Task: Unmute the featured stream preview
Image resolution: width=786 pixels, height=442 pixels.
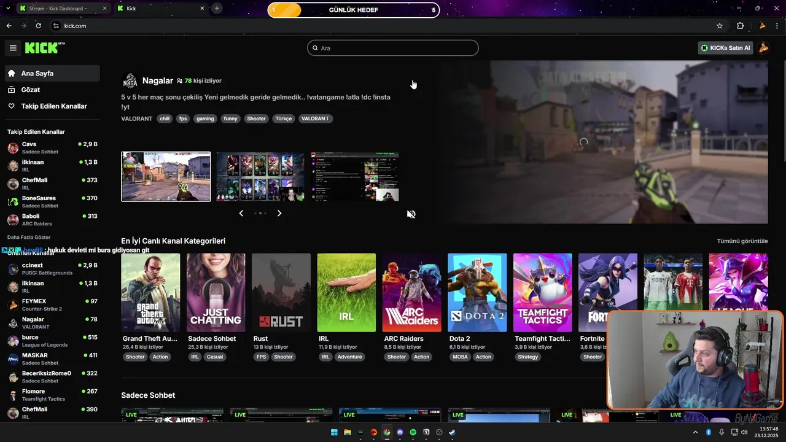Action: coord(411,214)
